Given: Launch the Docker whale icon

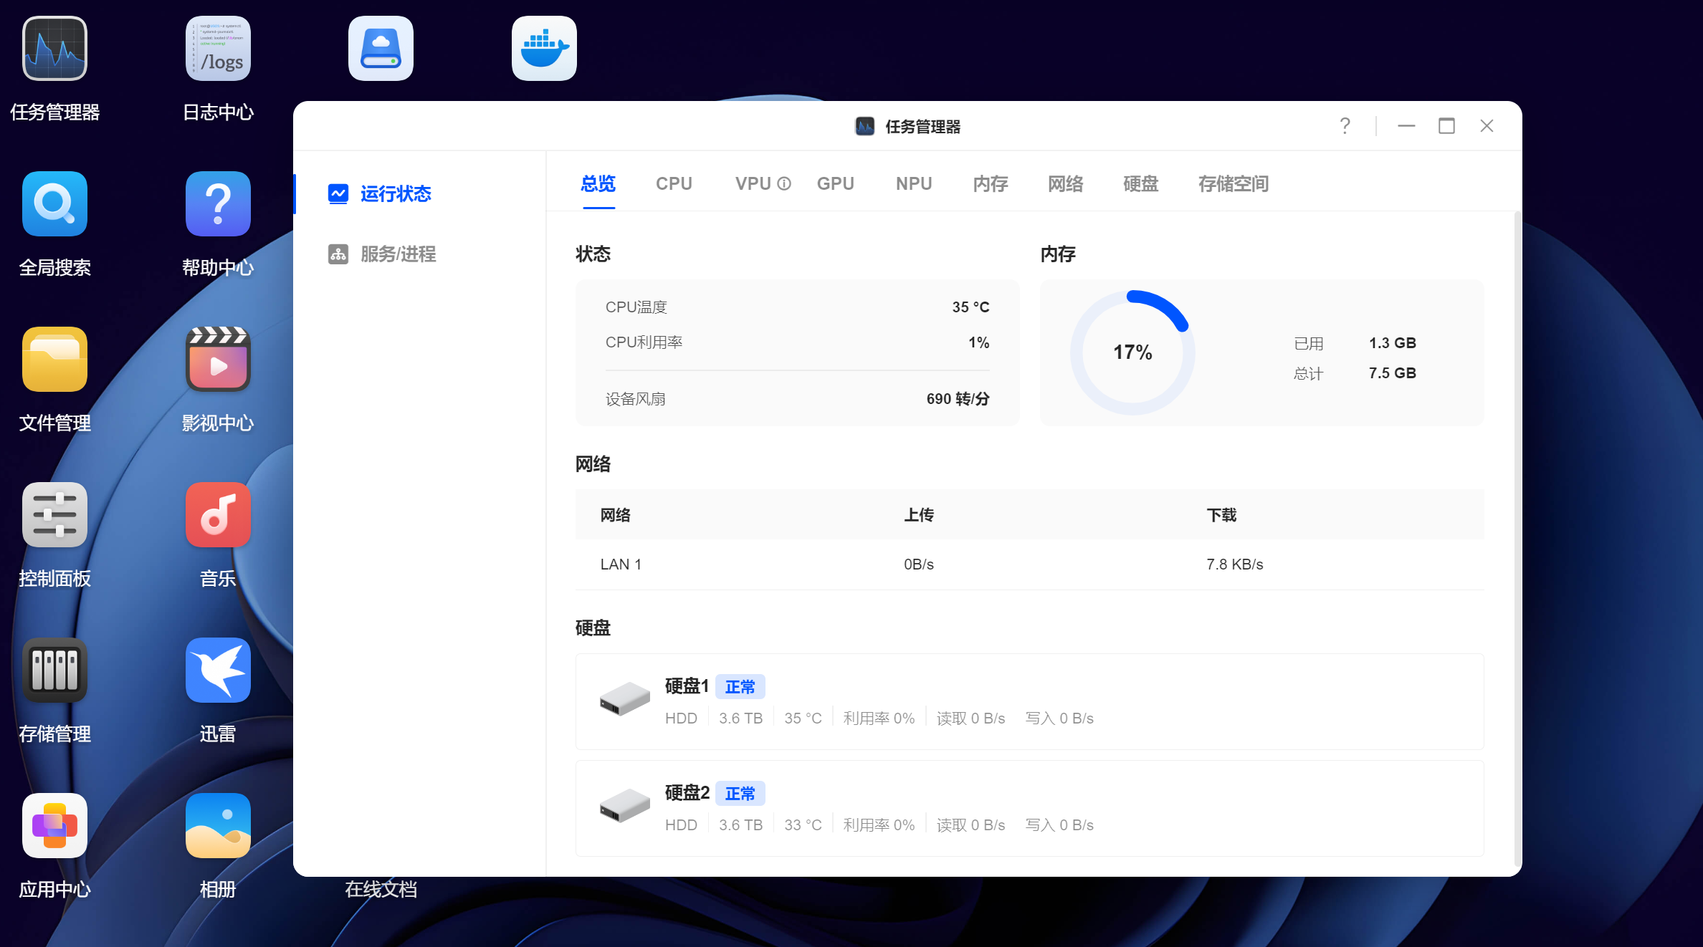Looking at the screenshot, I should pos(544,49).
